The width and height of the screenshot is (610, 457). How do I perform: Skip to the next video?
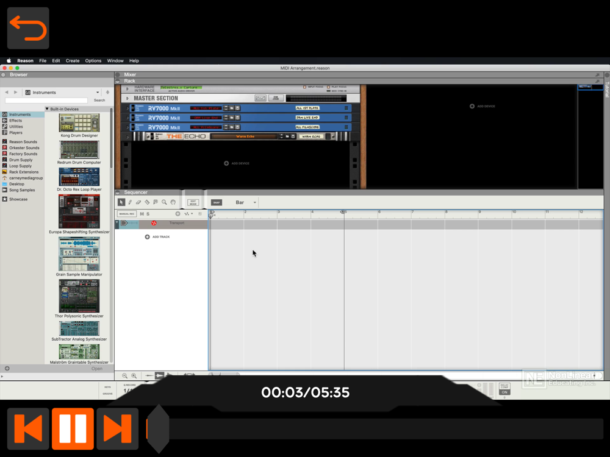click(118, 428)
